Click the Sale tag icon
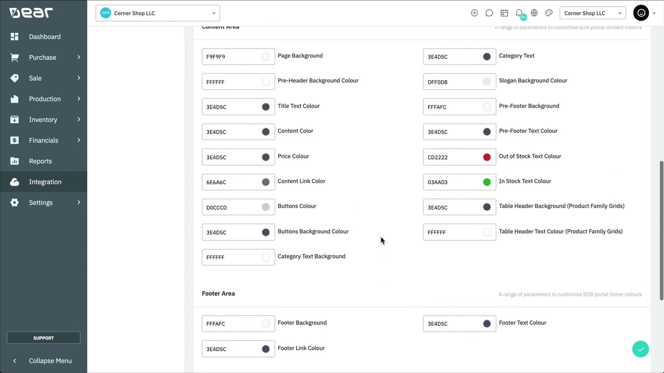Viewport: 664px width, 373px height. tap(15, 78)
